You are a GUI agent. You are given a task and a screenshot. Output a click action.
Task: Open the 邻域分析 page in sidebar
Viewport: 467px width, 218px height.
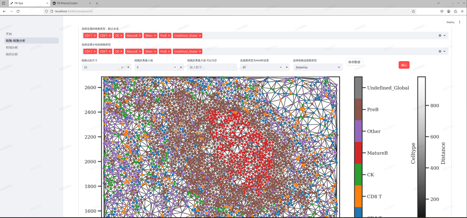tap(12, 47)
